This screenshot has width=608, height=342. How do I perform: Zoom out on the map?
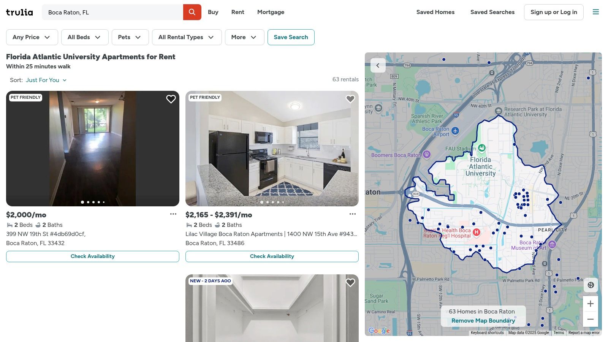(x=591, y=319)
